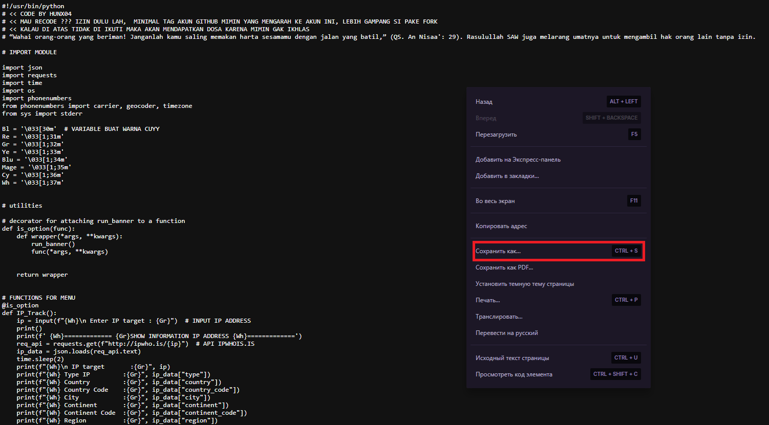Viewport: 769px width, 425px height.
Task: Open 'Исходный текст страницы' page source
Action: (512, 358)
